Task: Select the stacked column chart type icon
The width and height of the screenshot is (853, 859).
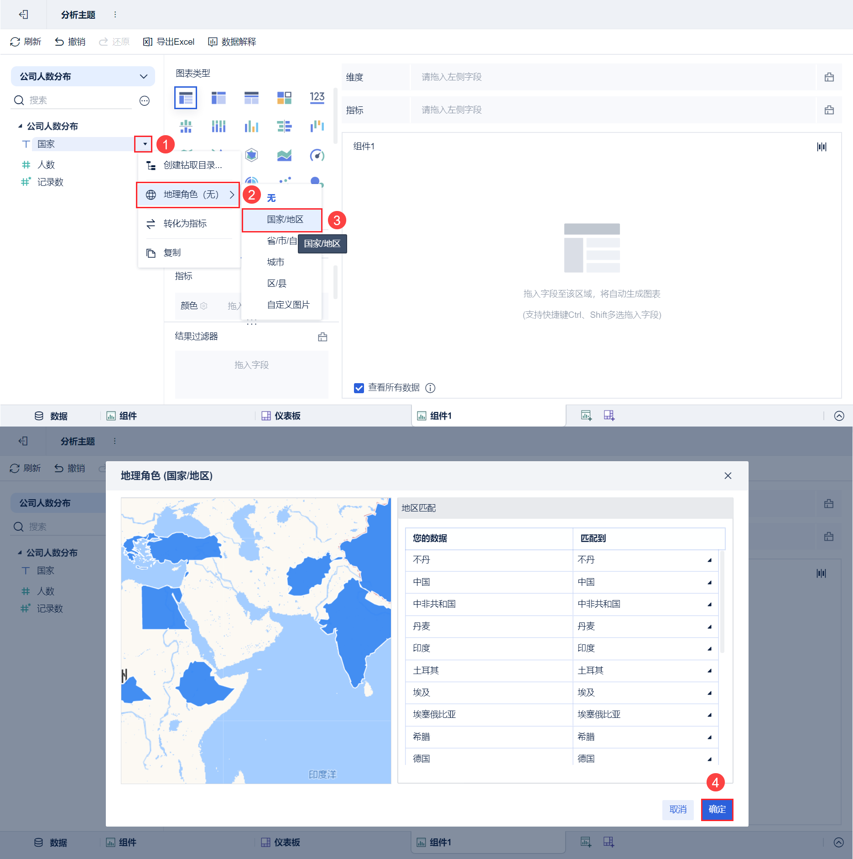Action: click(218, 126)
